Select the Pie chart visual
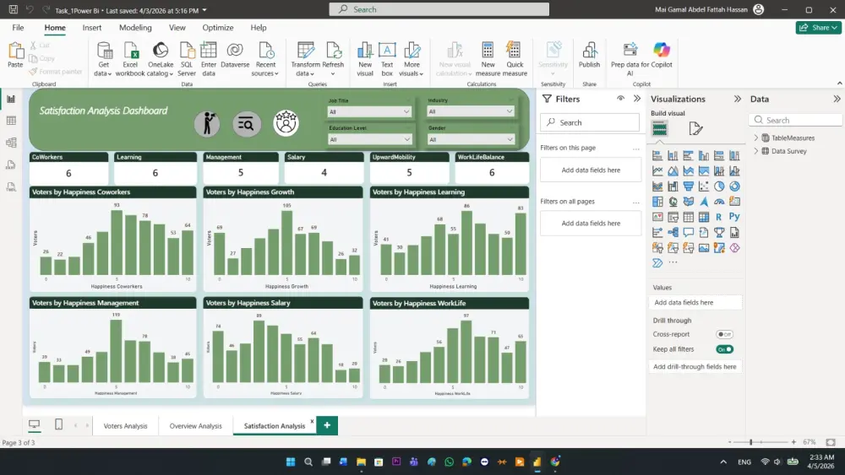 (719, 186)
